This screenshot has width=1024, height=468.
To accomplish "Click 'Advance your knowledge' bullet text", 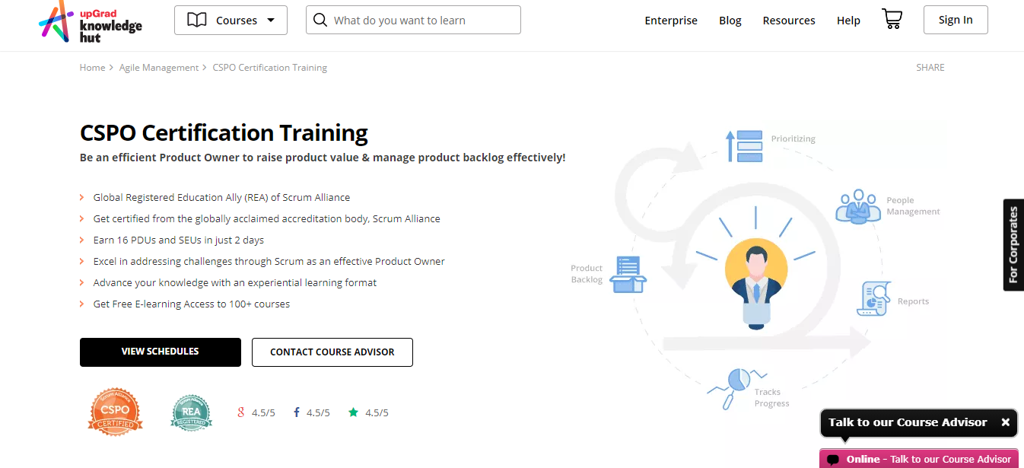I will (x=235, y=282).
